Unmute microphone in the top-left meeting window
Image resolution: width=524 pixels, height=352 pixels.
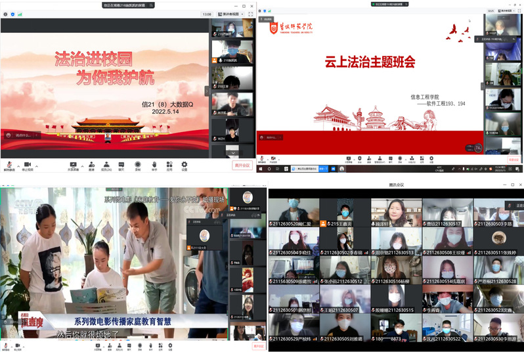point(9,165)
